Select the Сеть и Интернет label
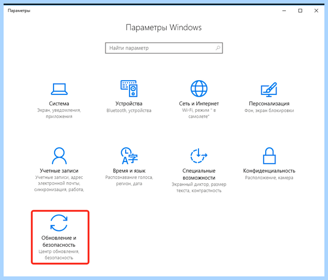Screen dimensions: 328x280 click(199, 104)
